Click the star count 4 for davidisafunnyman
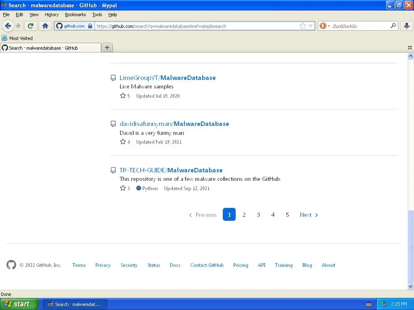This screenshot has height=310, width=414. click(x=125, y=142)
